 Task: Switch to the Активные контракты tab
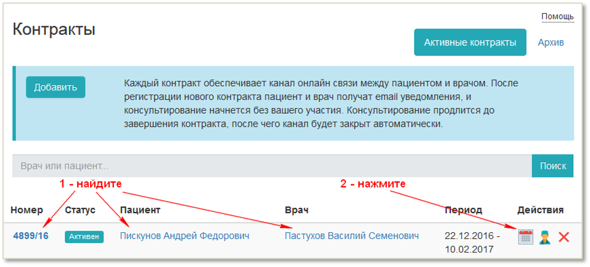click(x=470, y=43)
